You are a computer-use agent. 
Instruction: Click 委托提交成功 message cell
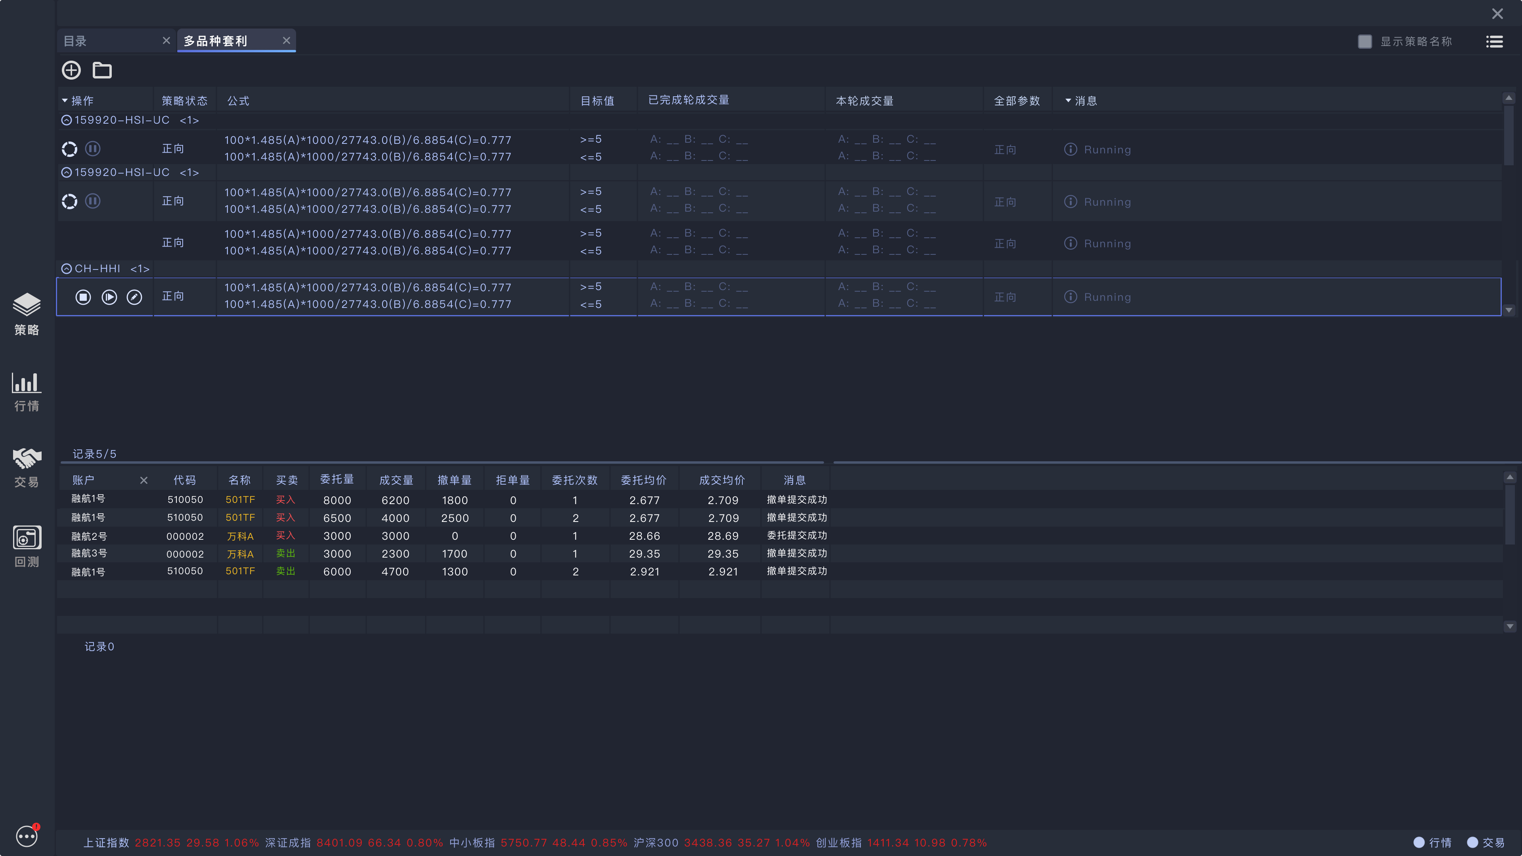coord(796,536)
